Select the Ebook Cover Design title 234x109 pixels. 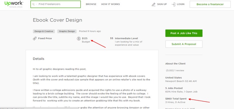57,20
